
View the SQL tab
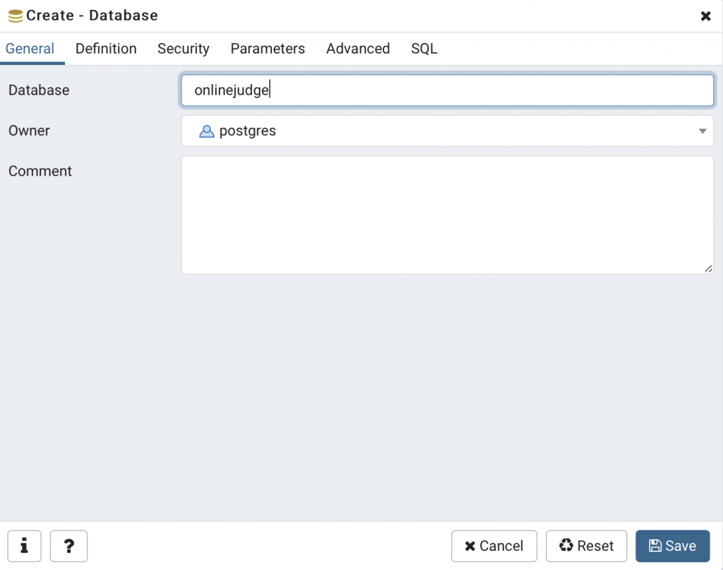(x=424, y=49)
